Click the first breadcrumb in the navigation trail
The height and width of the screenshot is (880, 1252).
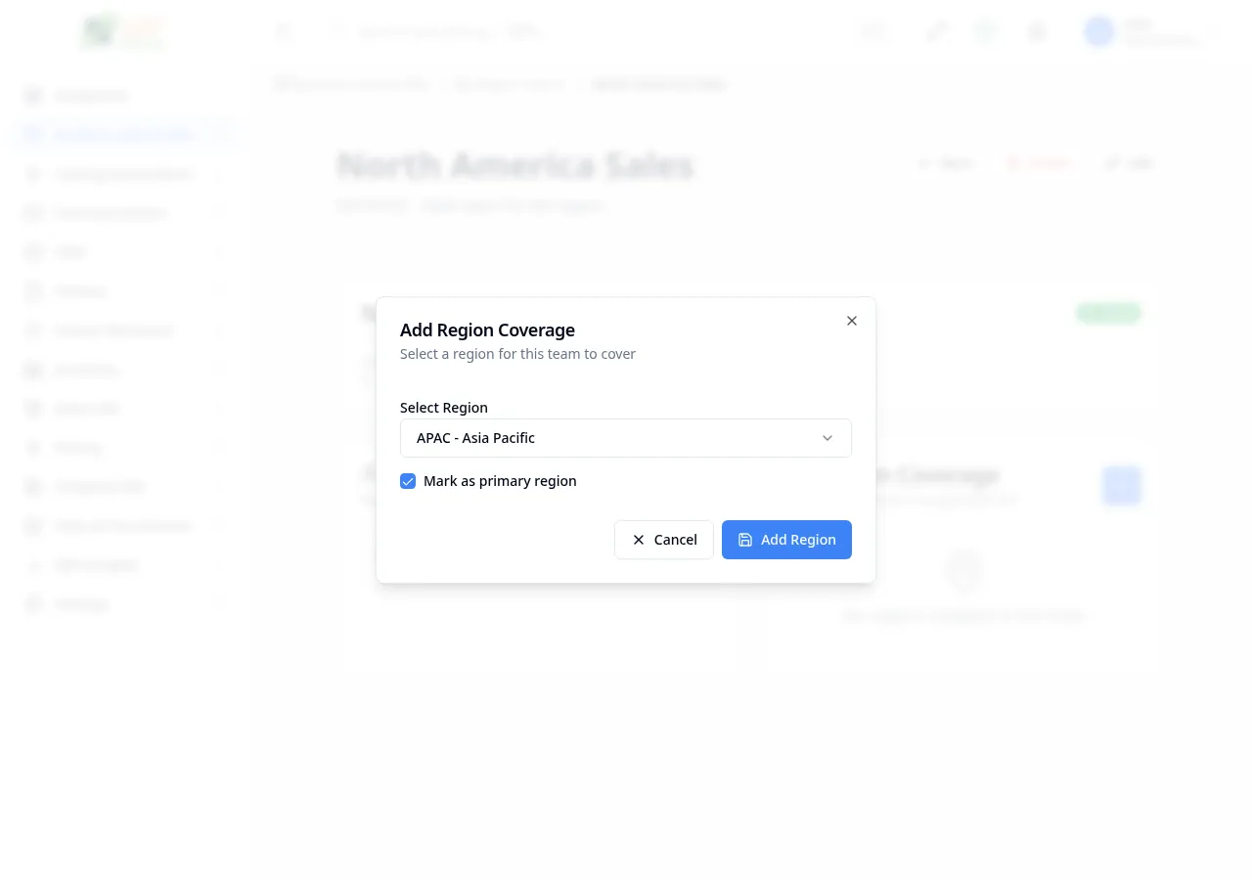(x=350, y=84)
